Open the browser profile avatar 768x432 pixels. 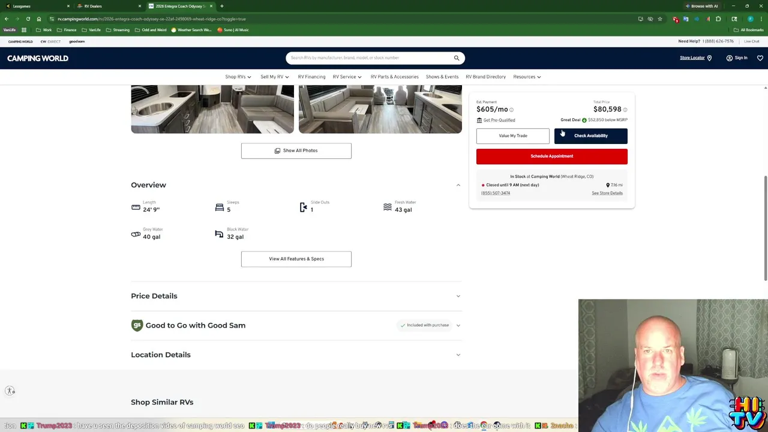tap(750, 19)
